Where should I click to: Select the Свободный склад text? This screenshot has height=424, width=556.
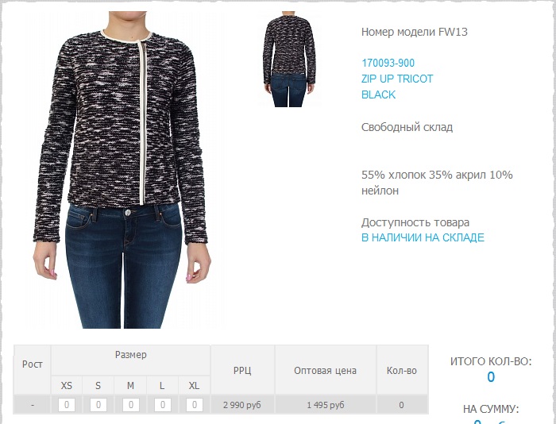[x=407, y=127]
